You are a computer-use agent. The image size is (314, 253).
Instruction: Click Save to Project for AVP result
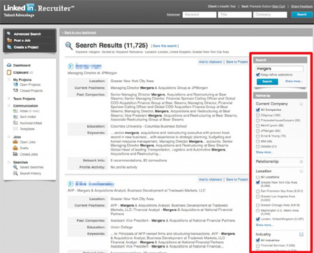click(237, 179)
